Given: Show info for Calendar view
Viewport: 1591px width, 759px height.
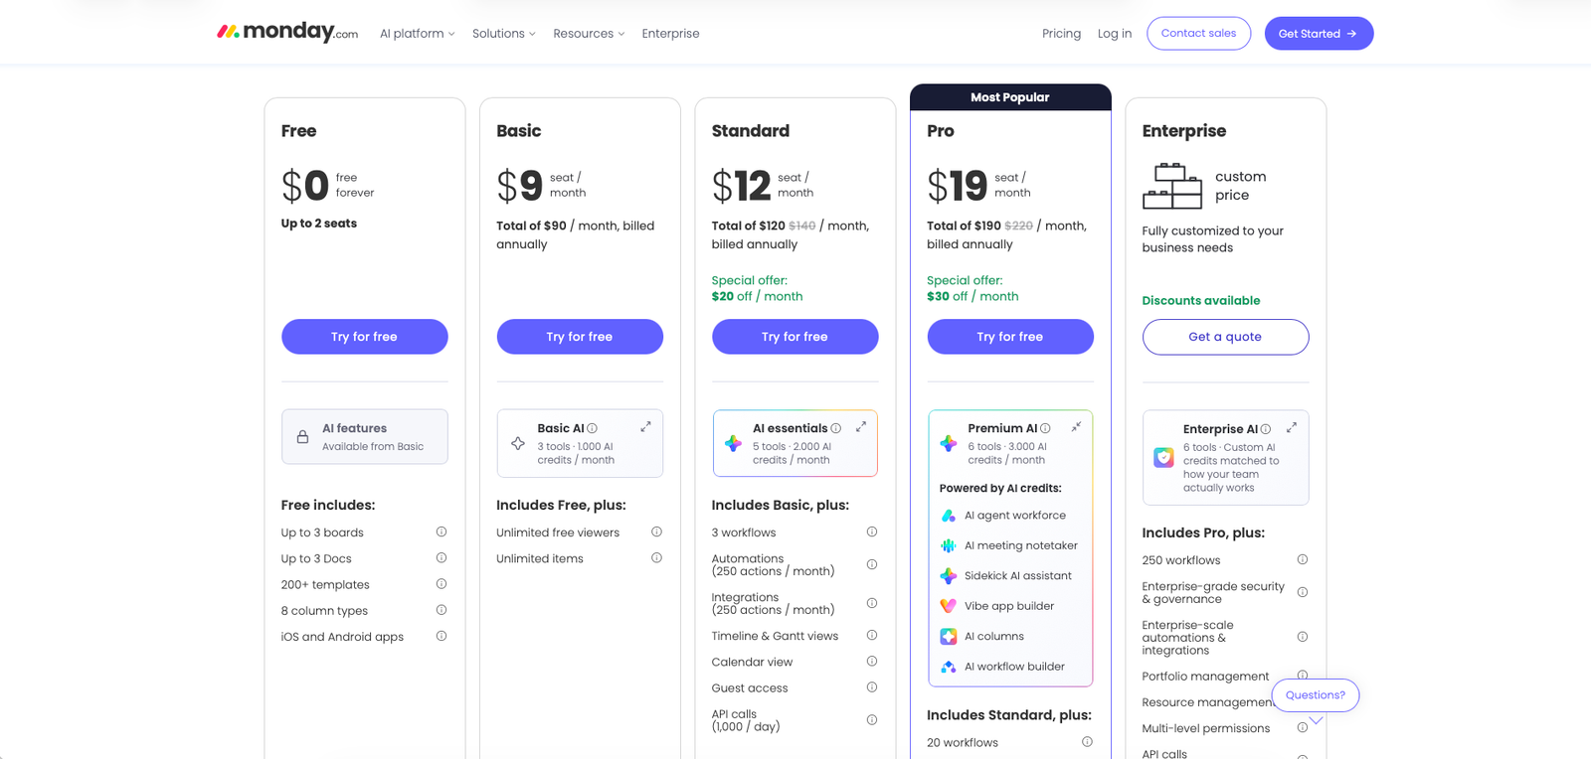Looking at the screenshot, I should click(x=872, y=661).
